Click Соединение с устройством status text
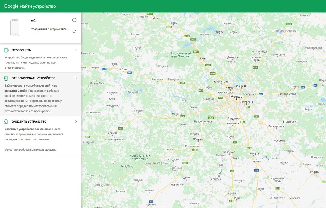The width and height of the screenshot is (326, 208). [50, 29]
